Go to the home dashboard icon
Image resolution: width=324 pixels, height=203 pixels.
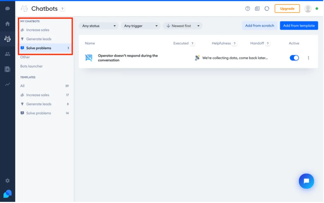[x=8, y=24]
